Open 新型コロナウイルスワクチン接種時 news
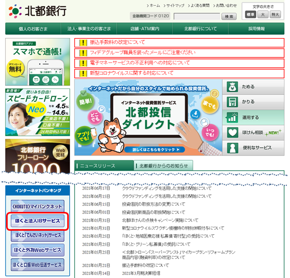Viewport: 290px width, 278px height. coord(173,228)
